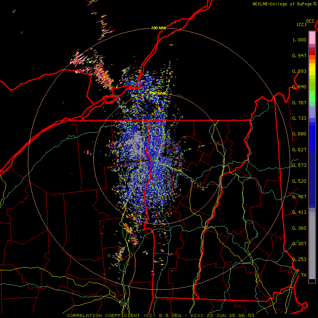Click the pink segment of the color bar
Viewport: 318px width, 318px height.
(x=312, y=37)
